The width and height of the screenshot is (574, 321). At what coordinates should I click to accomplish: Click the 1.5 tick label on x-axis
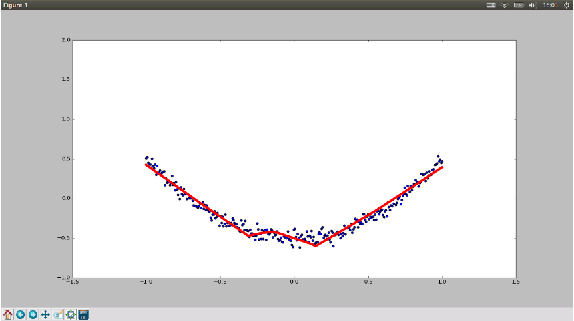pyautogui.click(x=516, y=282)
